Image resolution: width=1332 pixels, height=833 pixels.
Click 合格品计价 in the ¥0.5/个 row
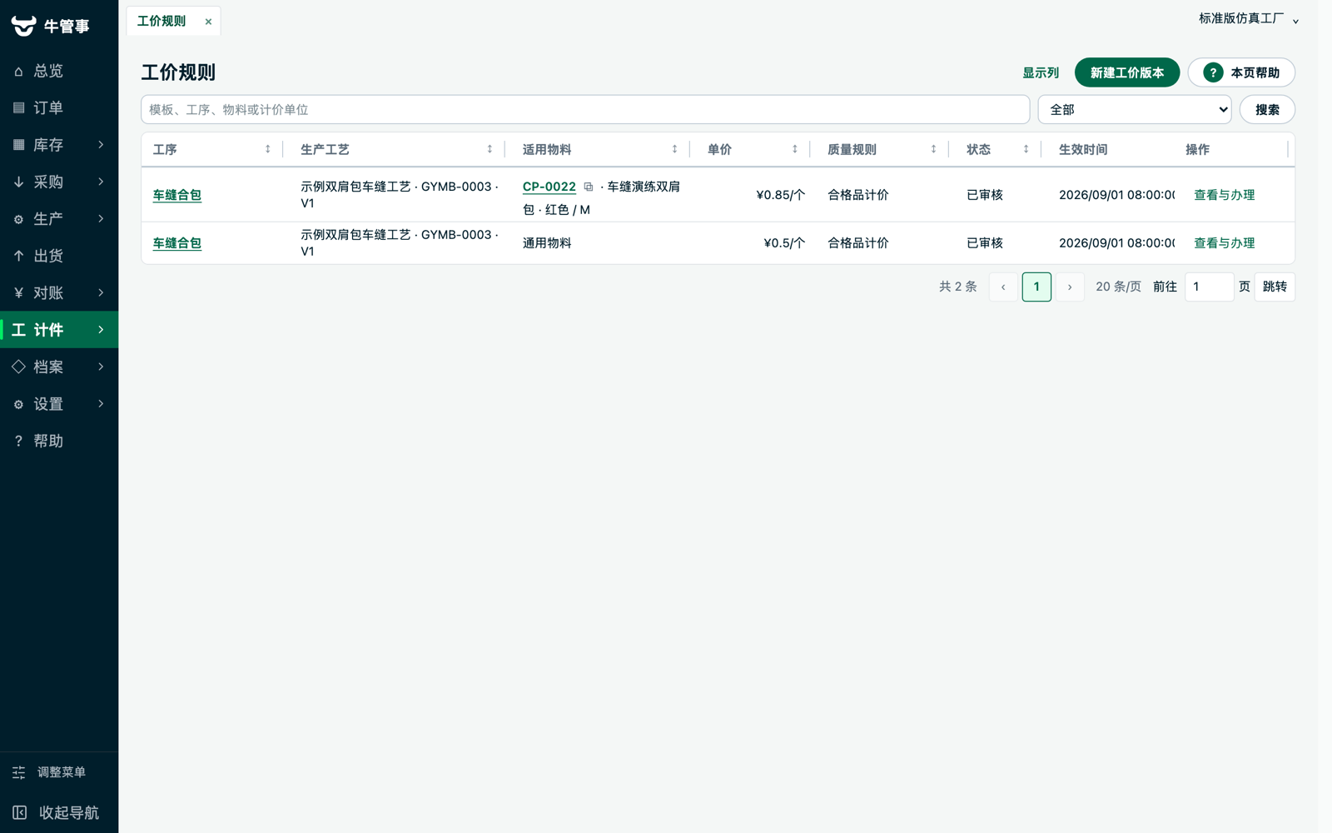tap(857, 243)
